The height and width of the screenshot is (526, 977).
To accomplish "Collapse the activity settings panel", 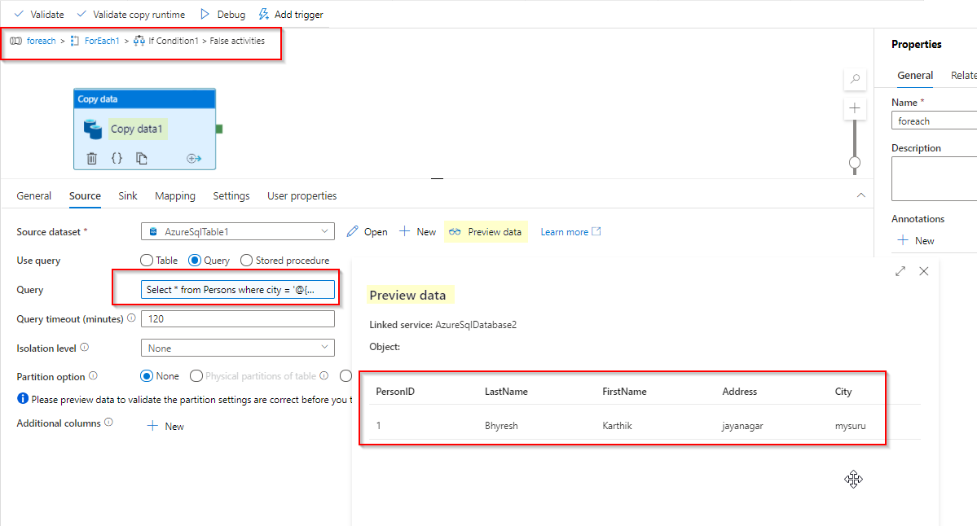I will point(861,195).
